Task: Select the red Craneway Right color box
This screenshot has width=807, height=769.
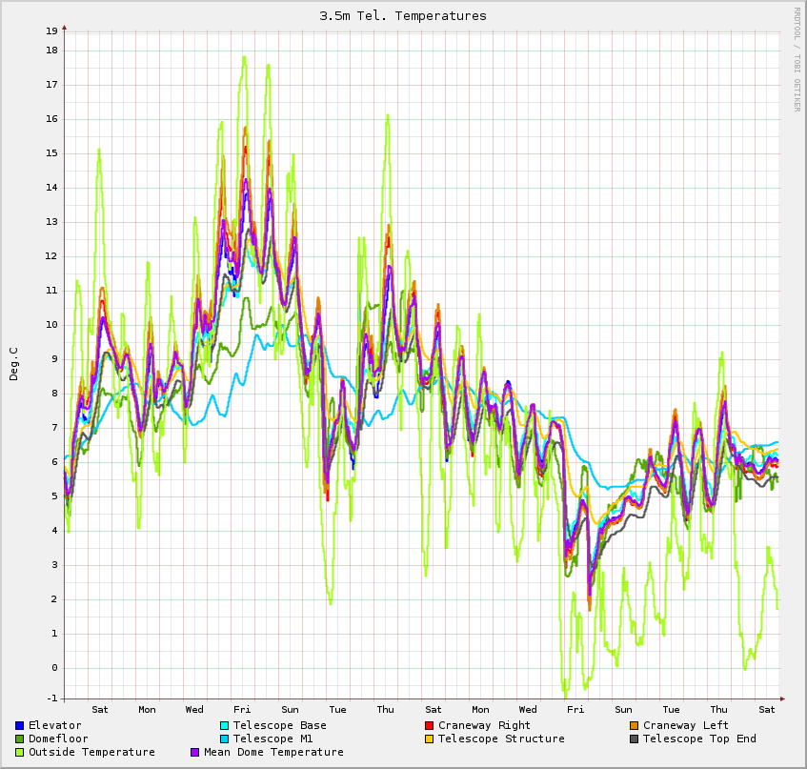Action: 429,726
